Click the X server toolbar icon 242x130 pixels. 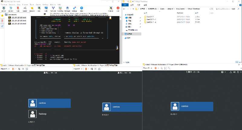(x=111, y=9)
